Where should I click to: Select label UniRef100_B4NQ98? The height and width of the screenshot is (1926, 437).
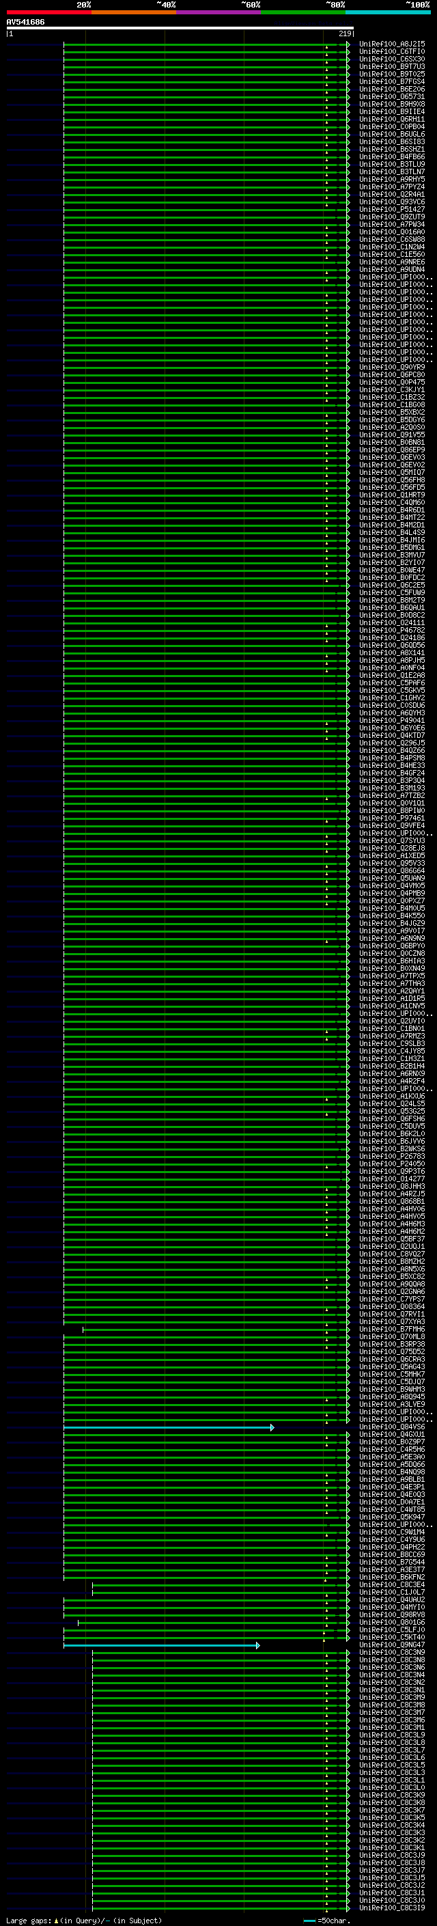(392, 1472)
